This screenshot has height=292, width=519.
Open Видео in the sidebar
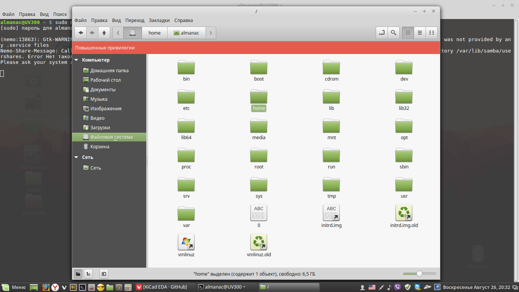pyautogui.click(x=109, y=118)
